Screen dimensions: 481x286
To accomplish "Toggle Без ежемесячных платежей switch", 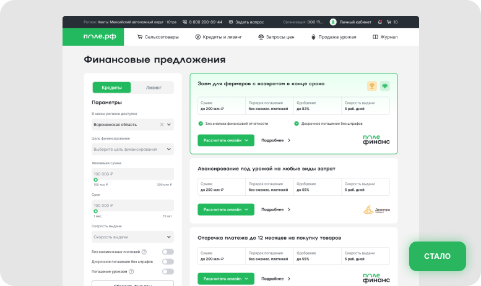I will [x=168, y=251].
